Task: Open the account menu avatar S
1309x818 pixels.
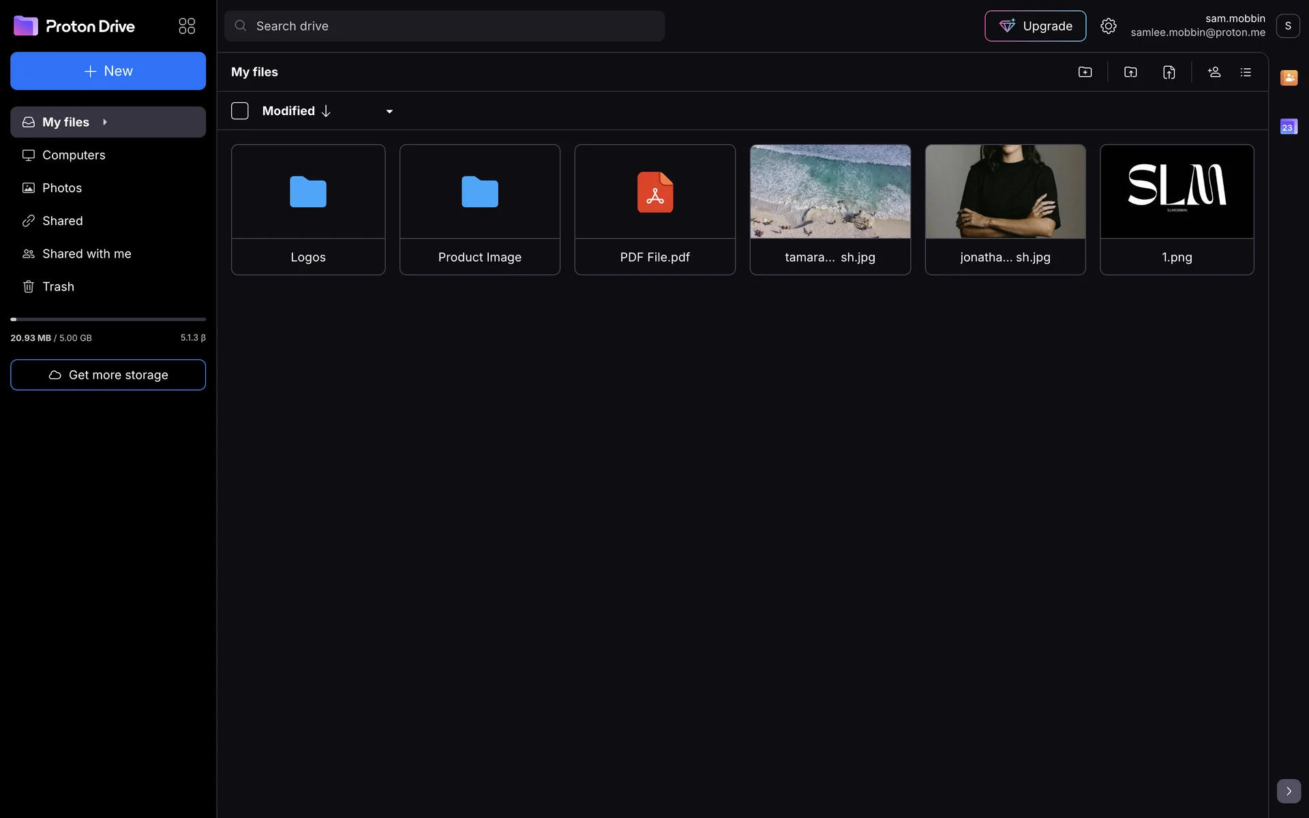Action: click(x=1287, y=26)
